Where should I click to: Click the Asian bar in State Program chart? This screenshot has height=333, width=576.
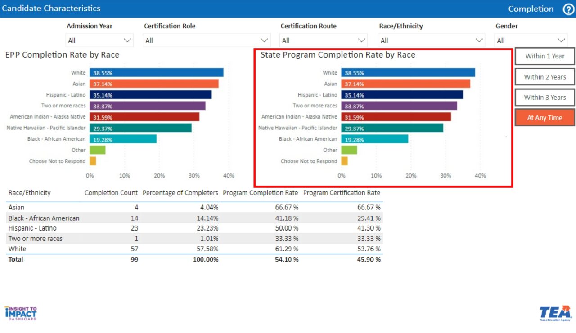pyautogui.click(x=405, y=84)
